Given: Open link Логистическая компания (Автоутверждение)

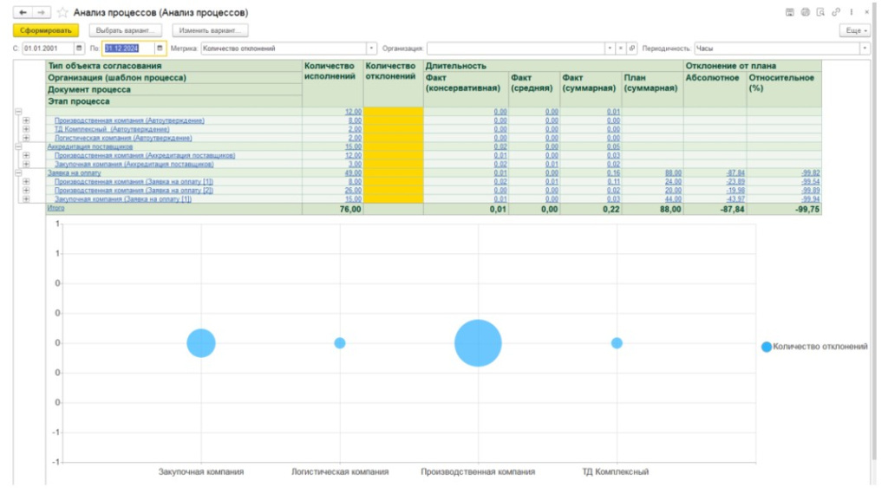Looking at the screenshot, I should click(123, 138).
